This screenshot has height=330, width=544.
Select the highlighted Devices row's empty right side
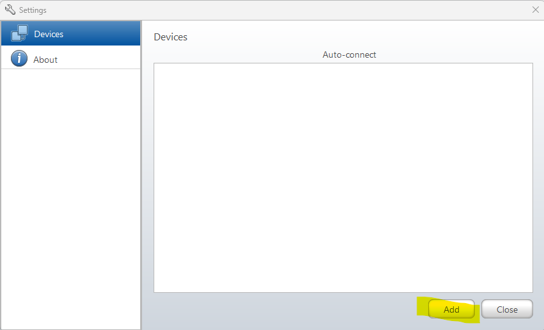(x=109, y=34)
